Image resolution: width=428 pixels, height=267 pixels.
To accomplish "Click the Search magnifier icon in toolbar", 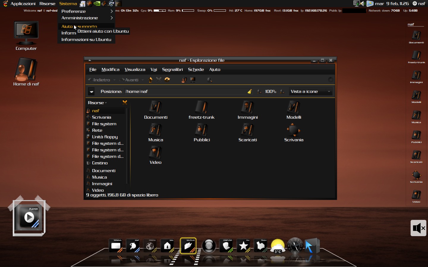I will [210, 80].
